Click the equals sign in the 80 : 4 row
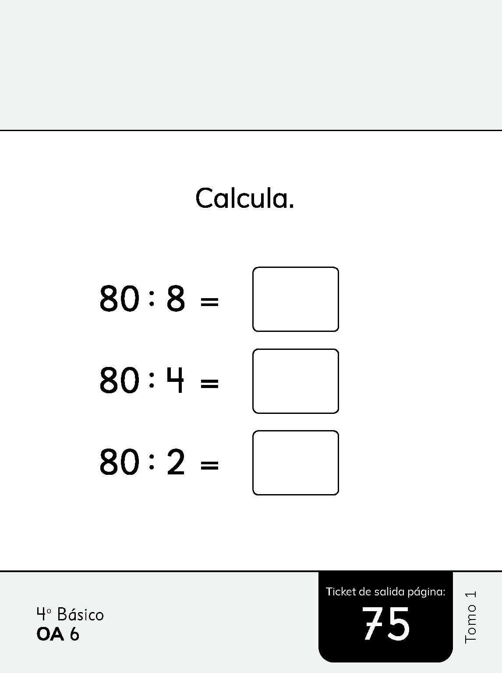The width and height of the screenshot is (502, 673). coord(209,384)
